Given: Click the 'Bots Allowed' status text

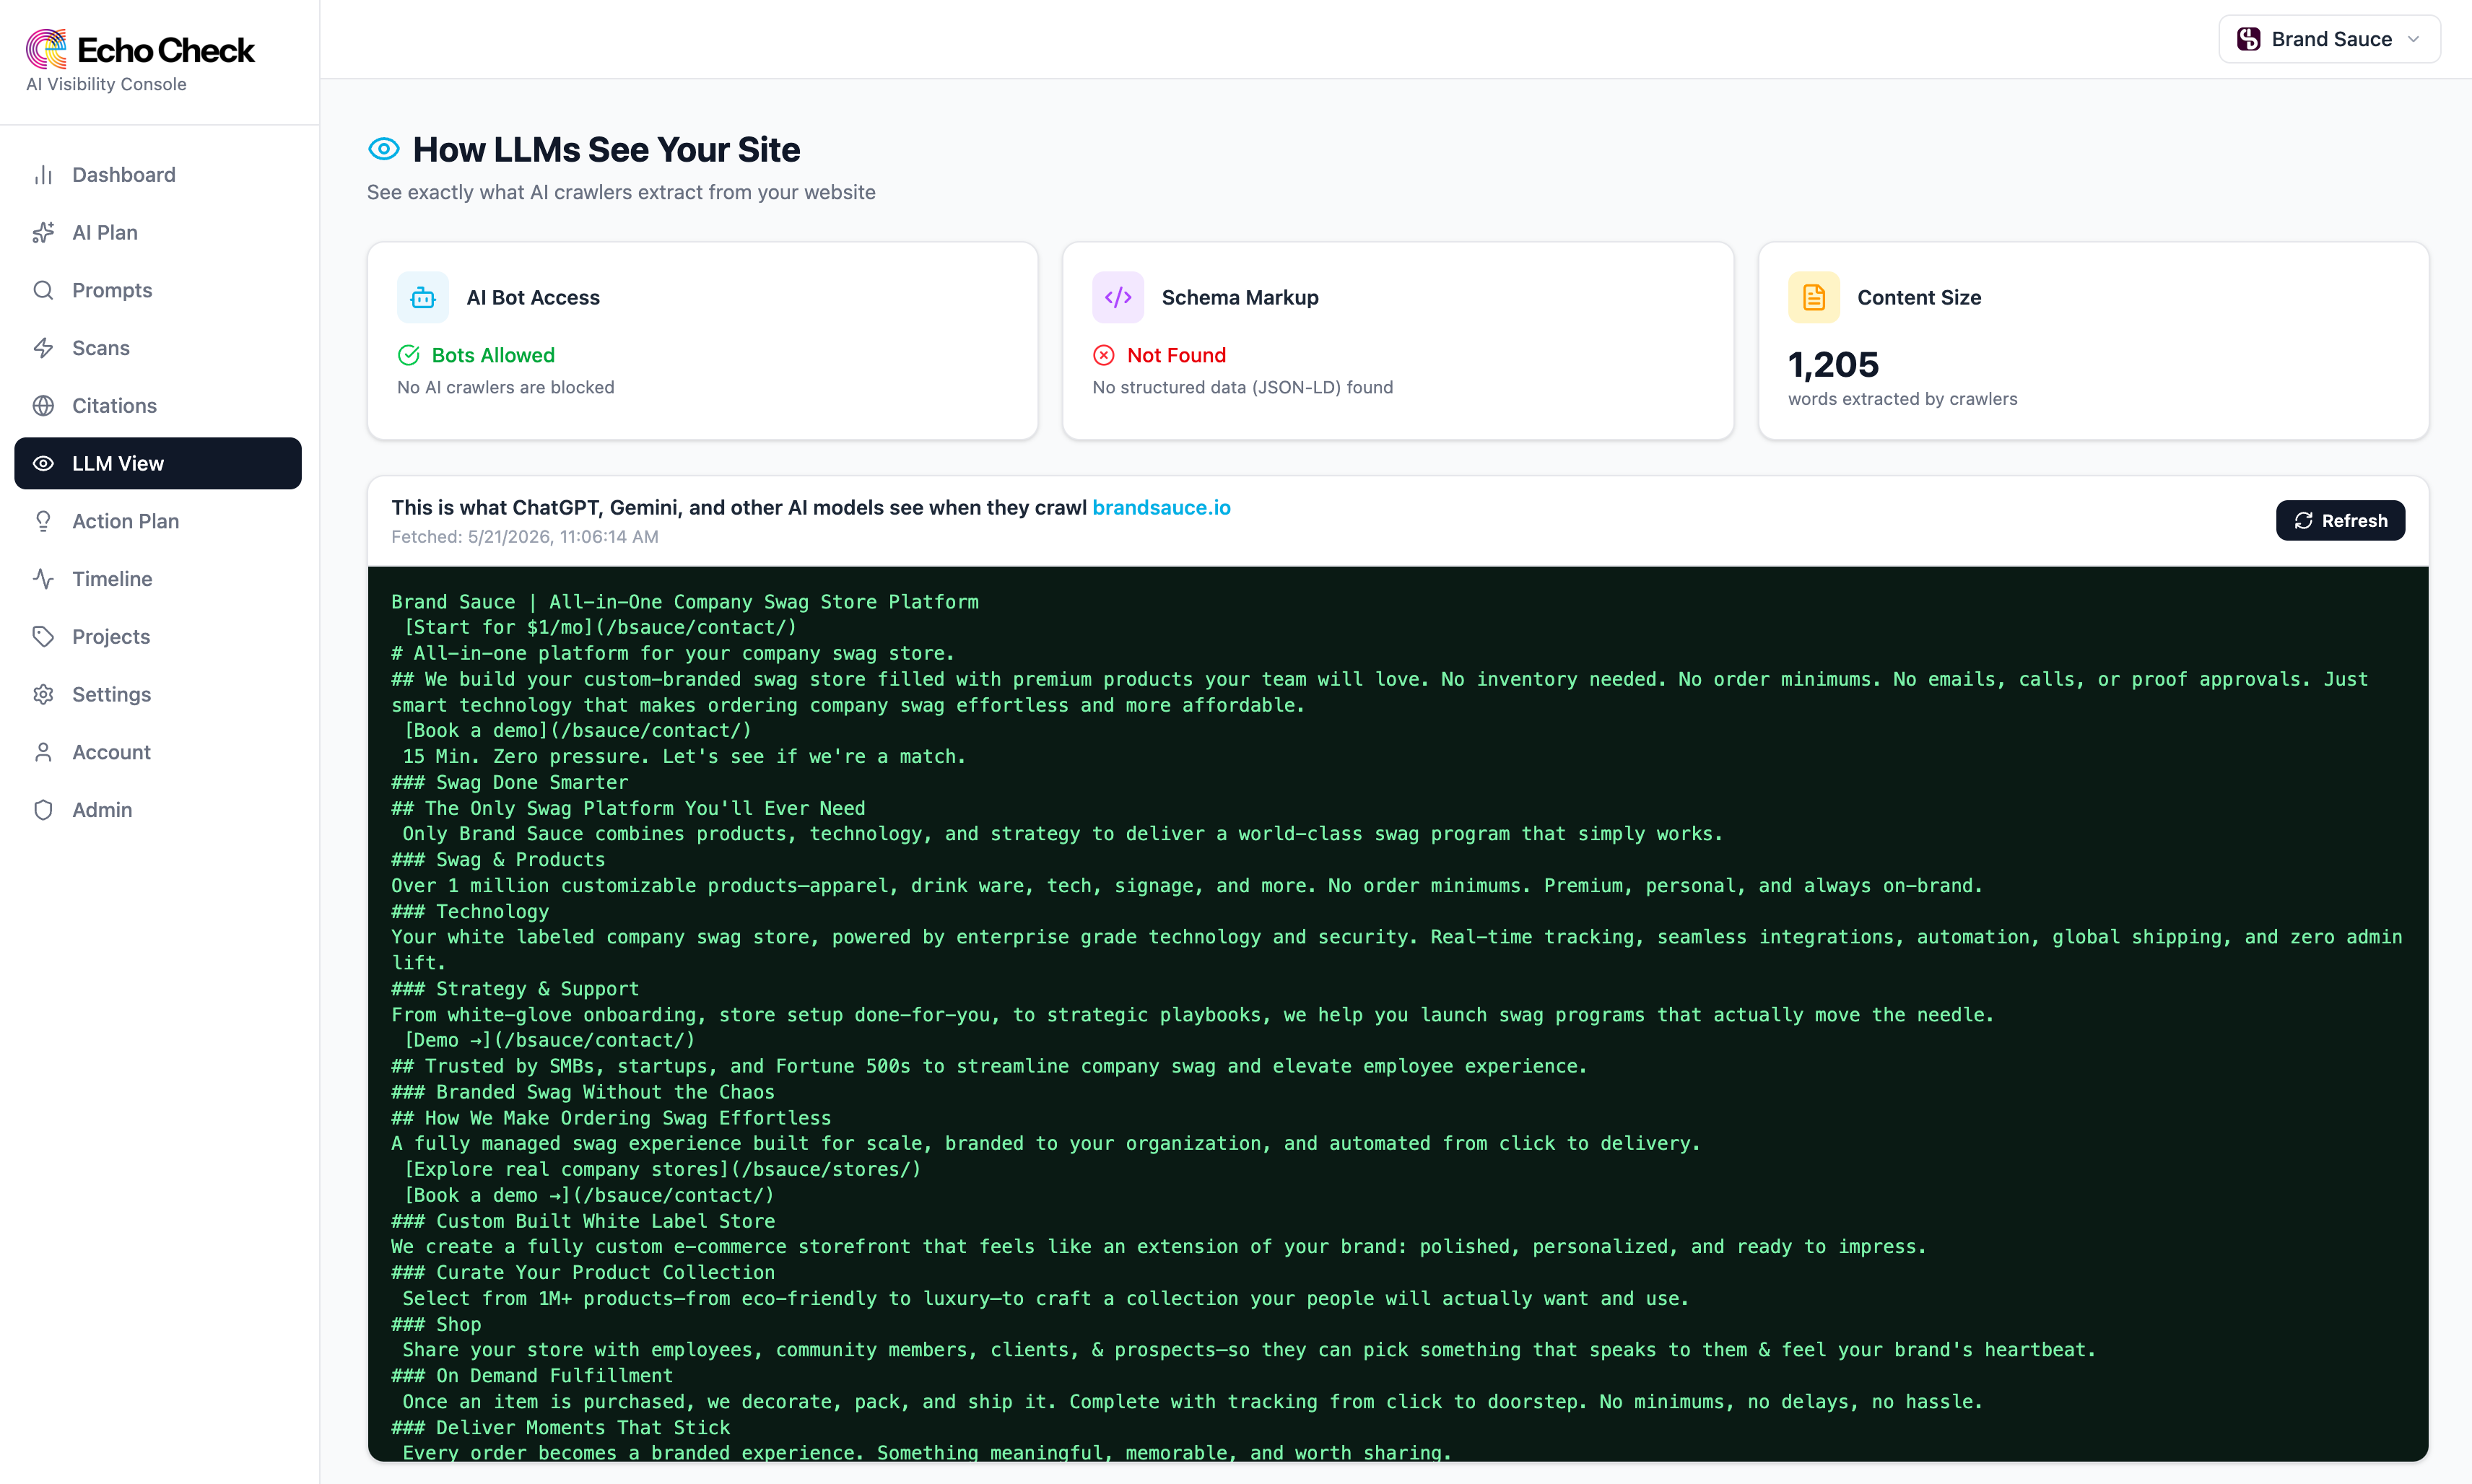Looking at the screenshot, I should click(493, 355).
